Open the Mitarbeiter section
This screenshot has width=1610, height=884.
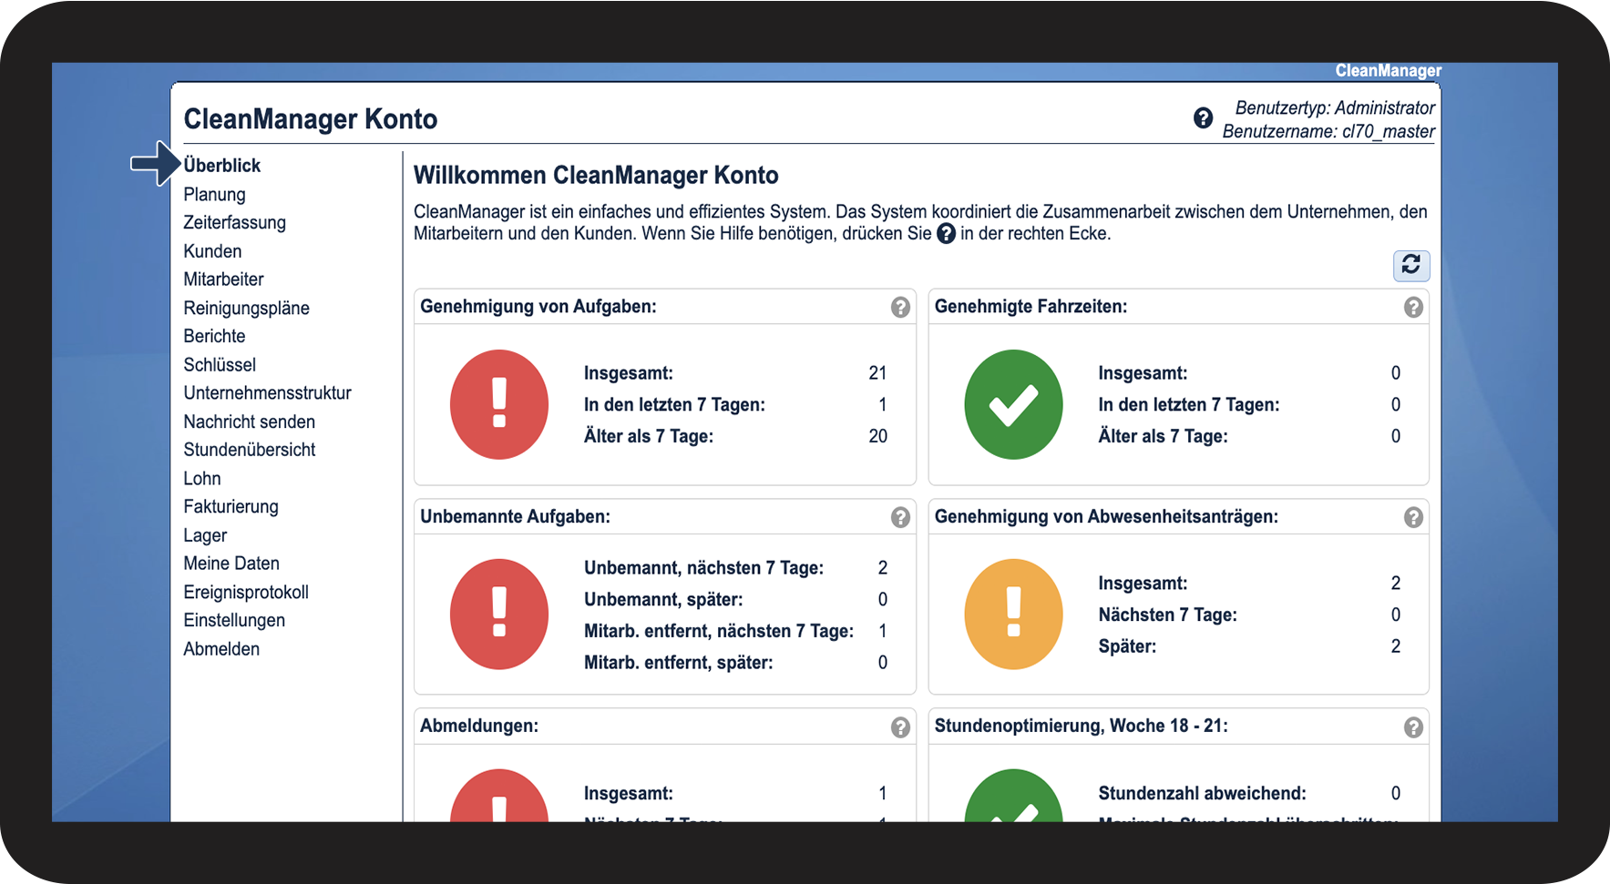[x=223, y=279]
